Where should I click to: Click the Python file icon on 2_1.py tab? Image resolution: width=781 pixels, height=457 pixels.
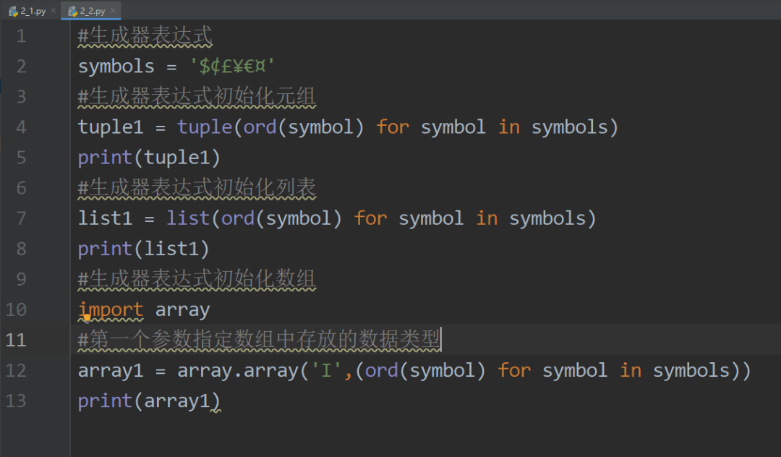tap(14, 11)
